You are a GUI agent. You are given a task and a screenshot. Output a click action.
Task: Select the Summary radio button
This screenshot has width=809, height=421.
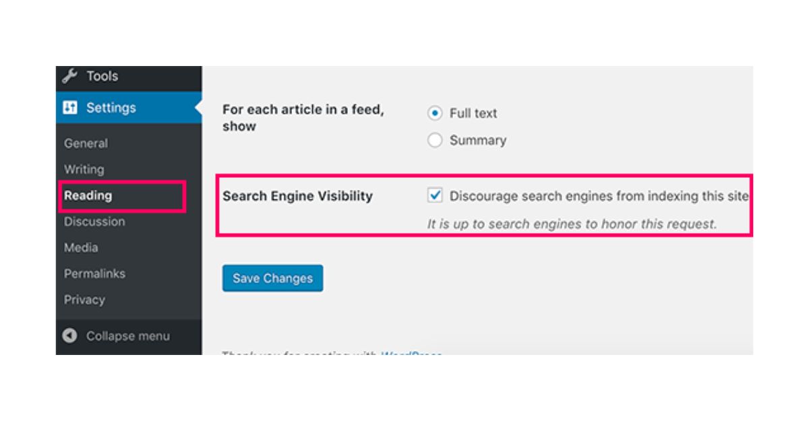tap(435, 140)
